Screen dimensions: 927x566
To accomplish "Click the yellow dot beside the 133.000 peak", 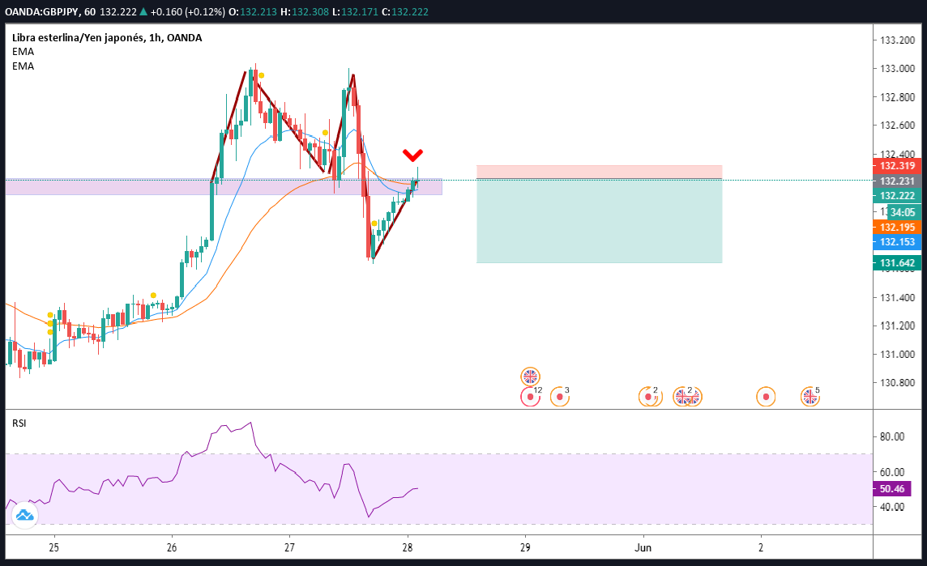I will pyautogui.click(x=261, y=75).
